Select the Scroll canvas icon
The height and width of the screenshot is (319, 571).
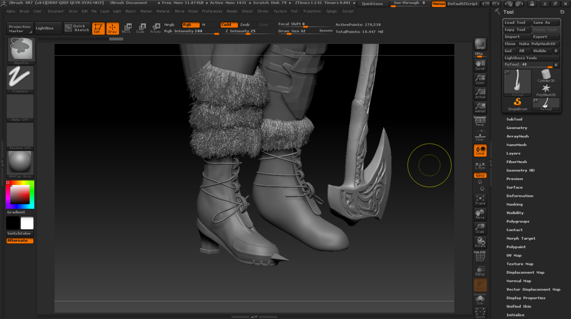480,65
